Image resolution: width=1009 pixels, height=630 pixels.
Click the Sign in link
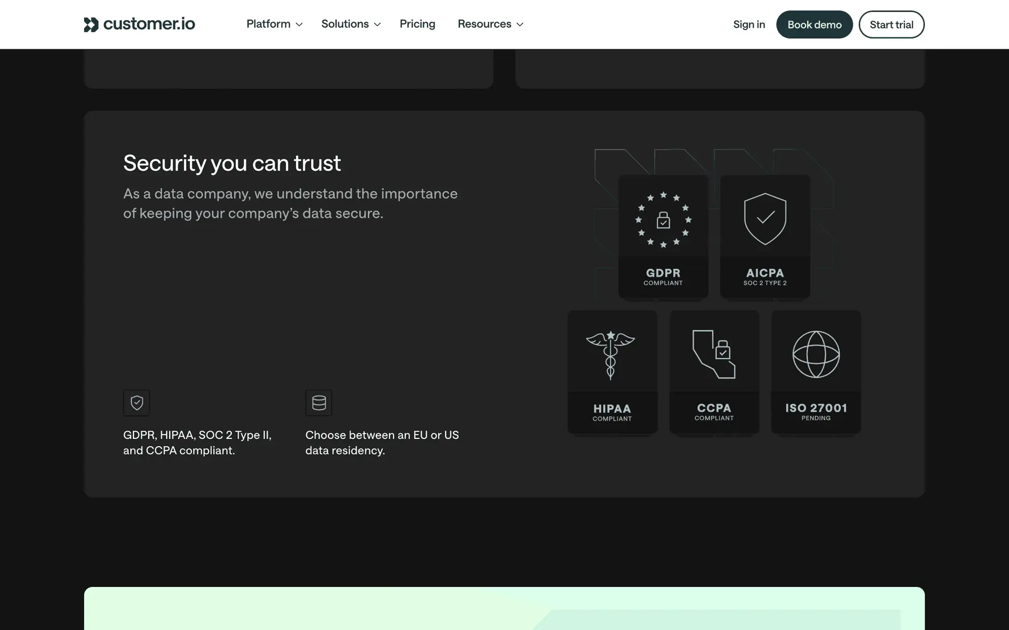(x=749, y=25)
